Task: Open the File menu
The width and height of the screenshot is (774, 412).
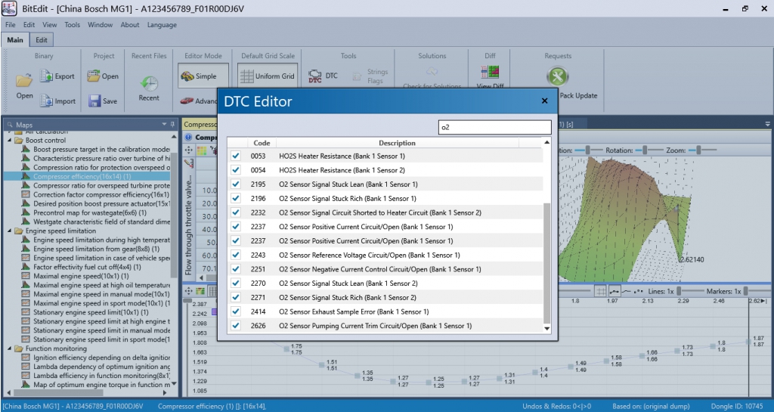Action: (10, 25)
